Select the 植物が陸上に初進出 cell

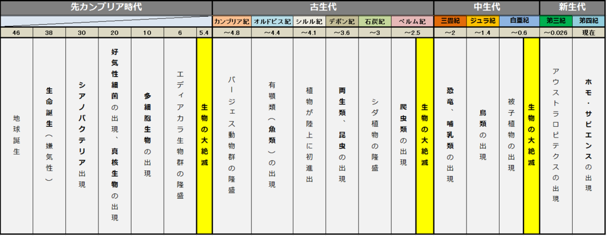click(x=309, y=136)
